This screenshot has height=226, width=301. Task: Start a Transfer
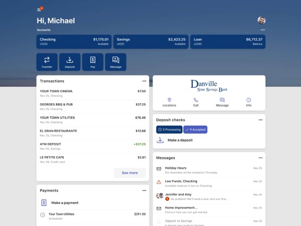47,62
